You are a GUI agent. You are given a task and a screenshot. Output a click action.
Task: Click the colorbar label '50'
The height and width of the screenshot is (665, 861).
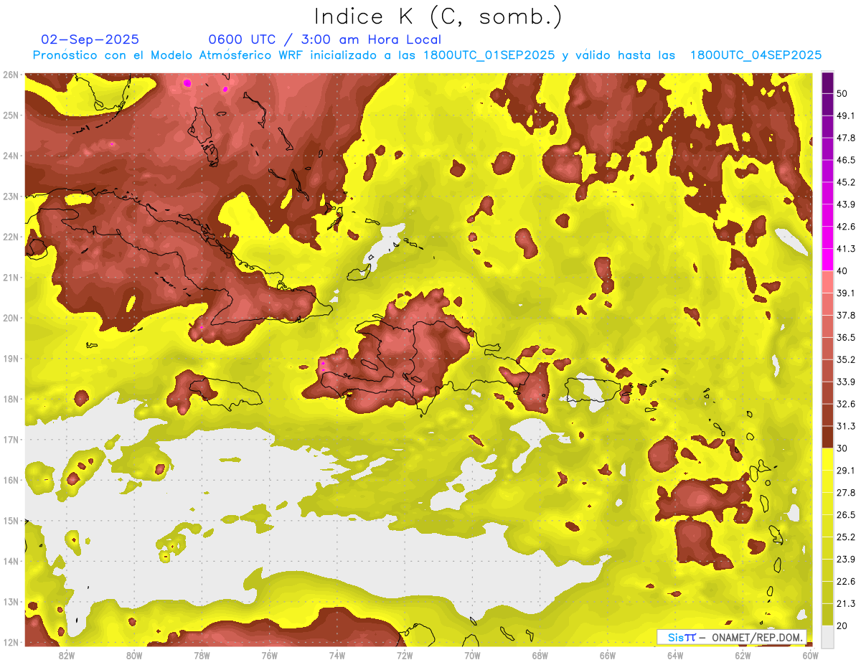842,93
